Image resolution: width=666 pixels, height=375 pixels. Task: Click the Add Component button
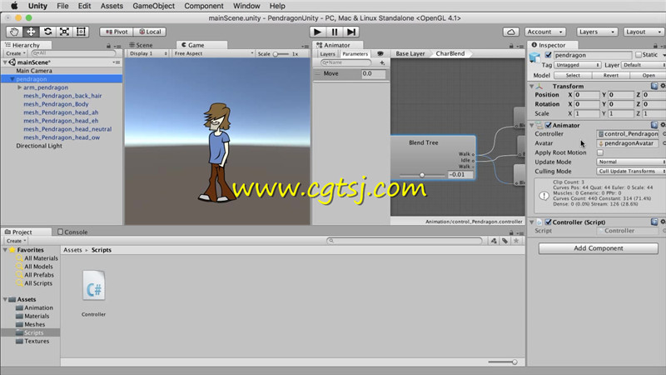598,248
